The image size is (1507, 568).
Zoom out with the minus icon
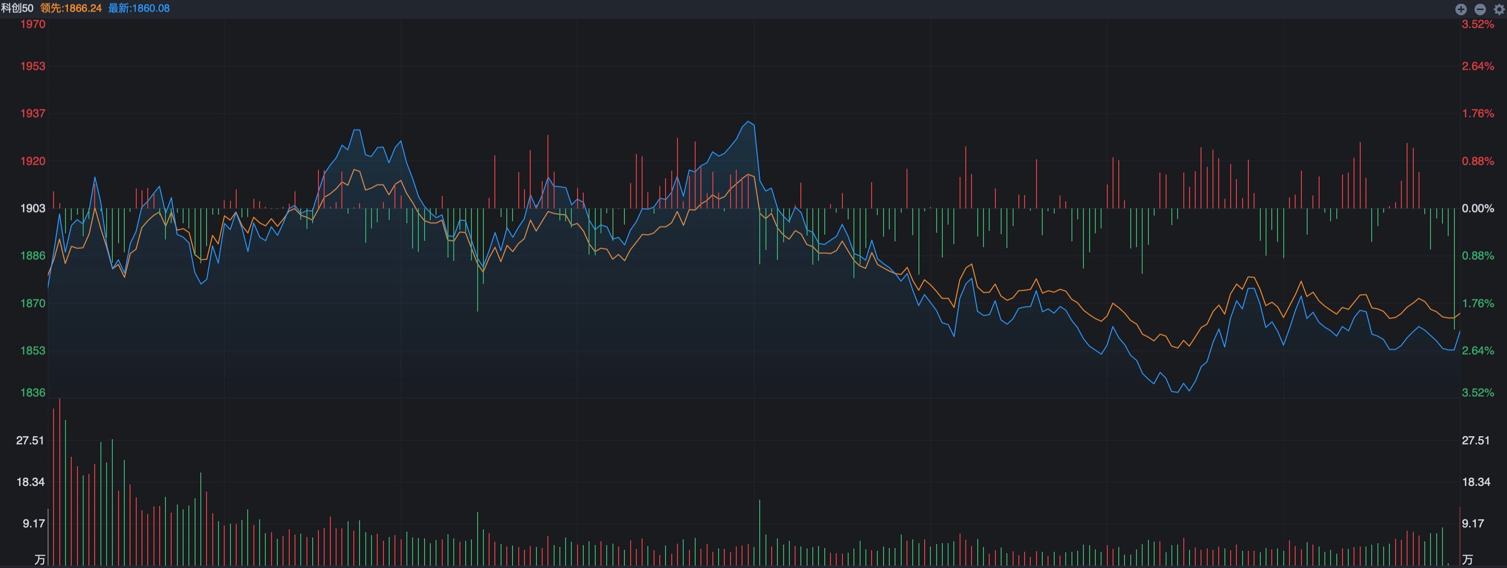coord(1480,9)
